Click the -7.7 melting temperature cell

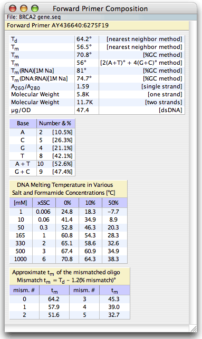113,212
